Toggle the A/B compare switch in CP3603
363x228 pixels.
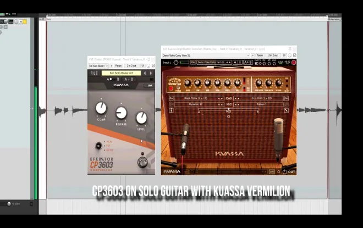click(113, 79)
